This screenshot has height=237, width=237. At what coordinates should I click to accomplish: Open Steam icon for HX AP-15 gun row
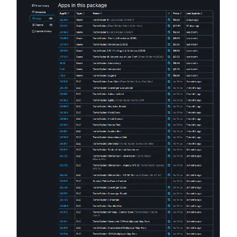(x=169, y=175)
